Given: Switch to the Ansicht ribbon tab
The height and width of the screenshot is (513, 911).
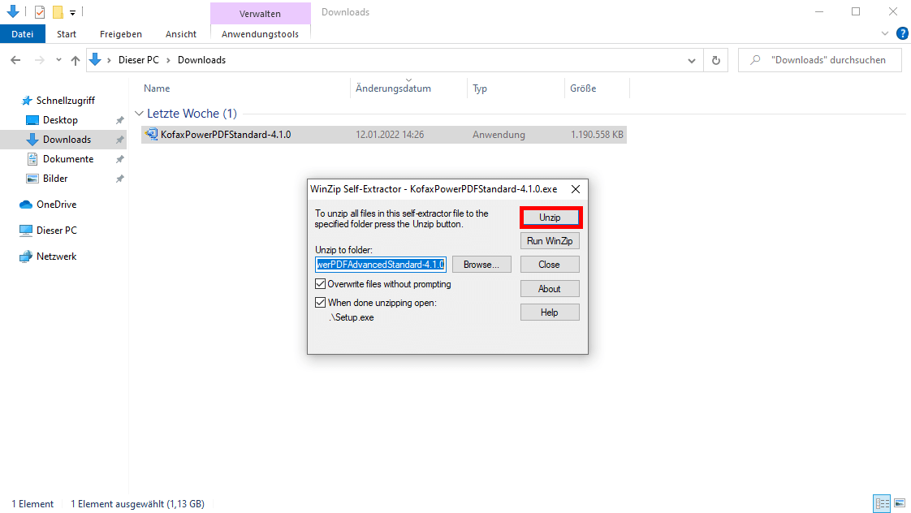Looking at the screenshot, I should (180, 34).
